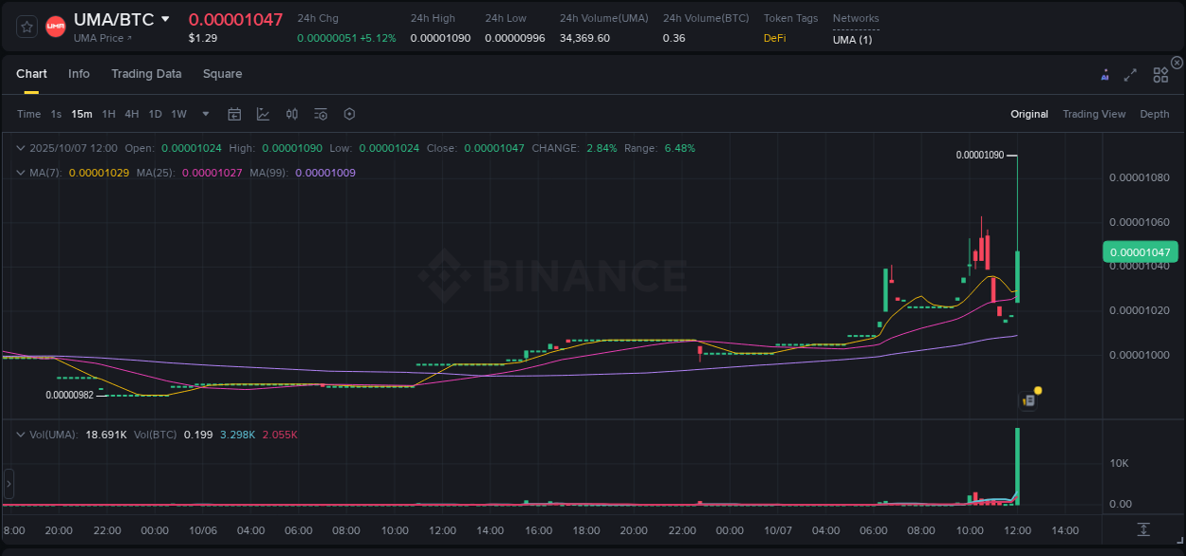Image resolution: width=1186 pixels, height=556 pixels.
Task: Click the UMA coin logo
Action: 55,27
